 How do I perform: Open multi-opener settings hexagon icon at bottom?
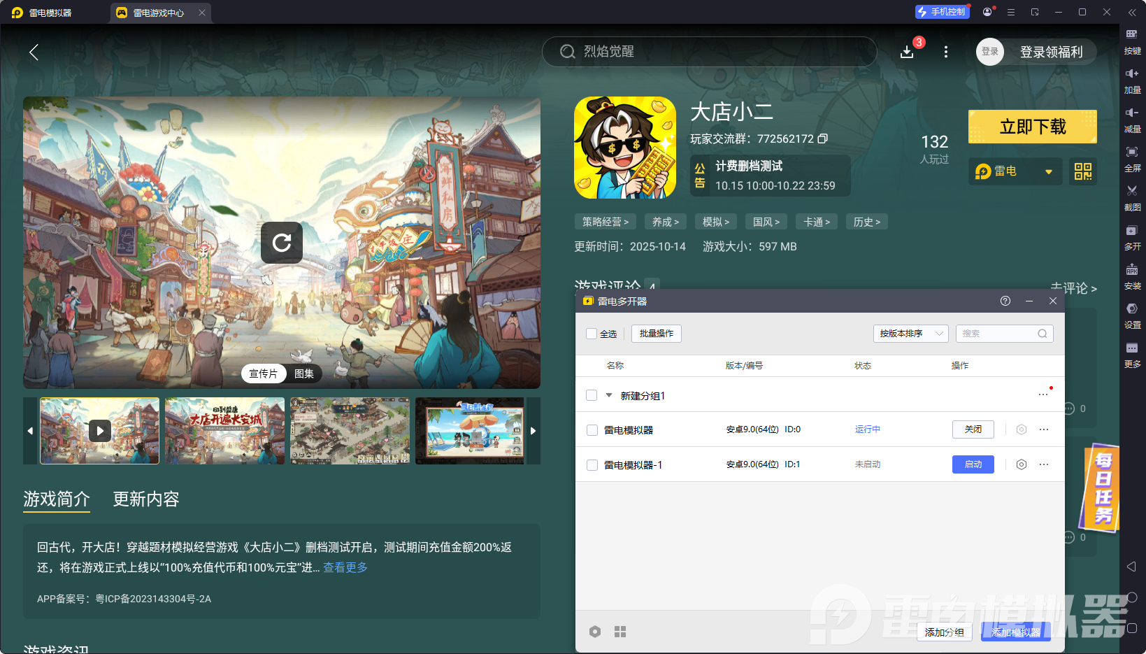595,632
